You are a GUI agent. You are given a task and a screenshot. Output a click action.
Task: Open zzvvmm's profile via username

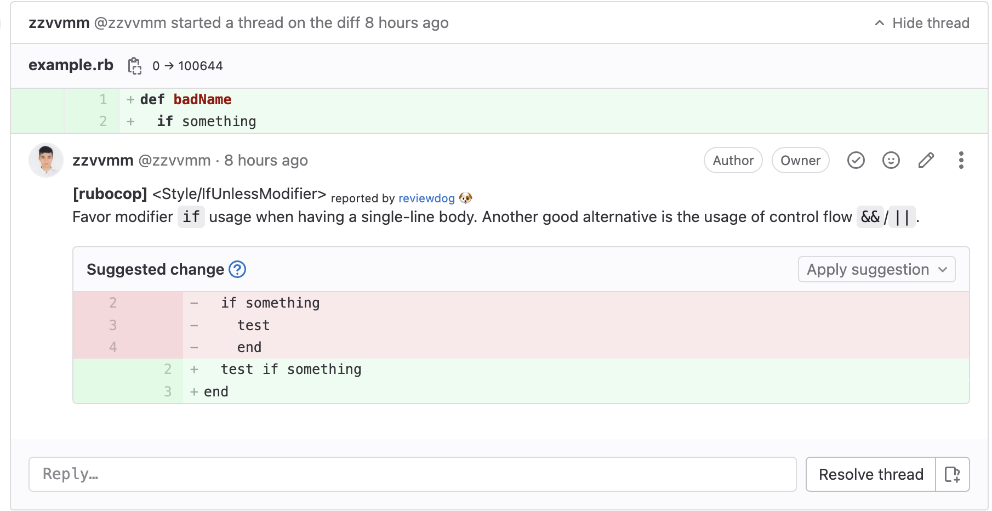pos(103,160)
